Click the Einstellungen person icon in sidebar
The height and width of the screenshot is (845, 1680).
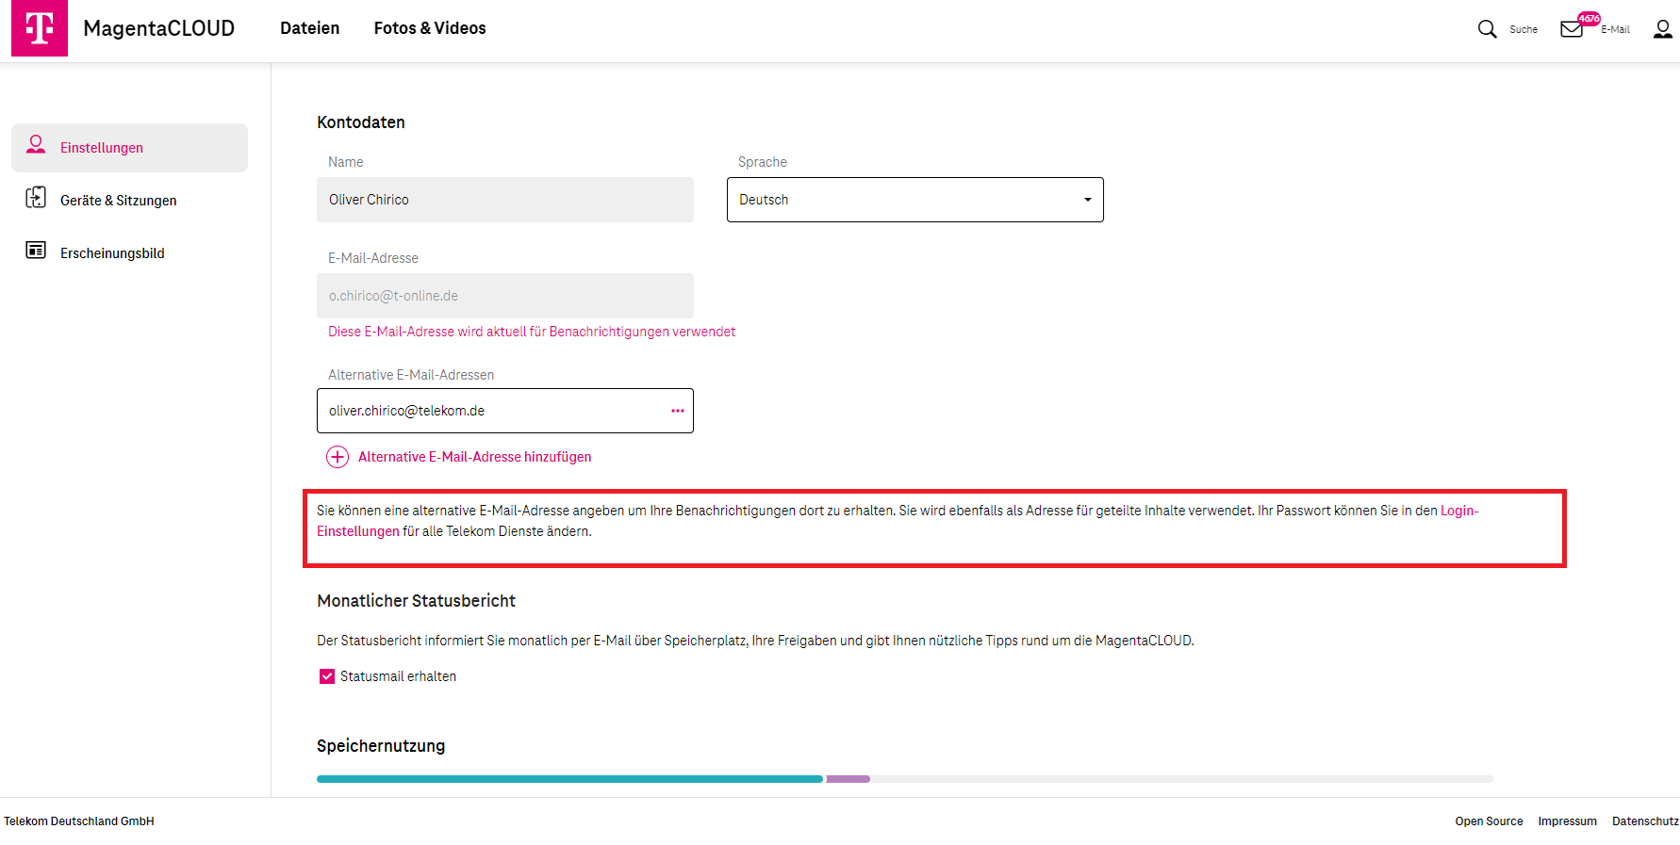coord(36,144)
